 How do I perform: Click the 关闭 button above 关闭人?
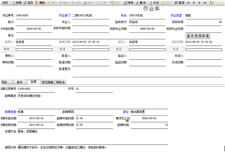[175, 49]
